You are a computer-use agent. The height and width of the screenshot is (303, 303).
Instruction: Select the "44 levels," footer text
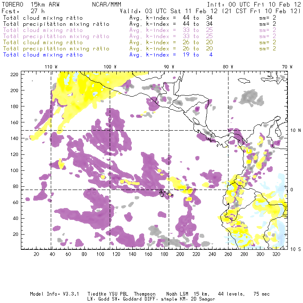231,294
